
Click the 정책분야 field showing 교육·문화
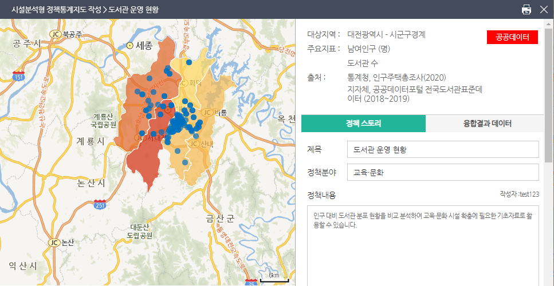(x=443, y=172)
